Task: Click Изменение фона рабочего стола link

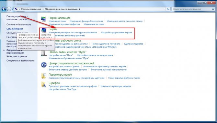Action: point(86,21)
